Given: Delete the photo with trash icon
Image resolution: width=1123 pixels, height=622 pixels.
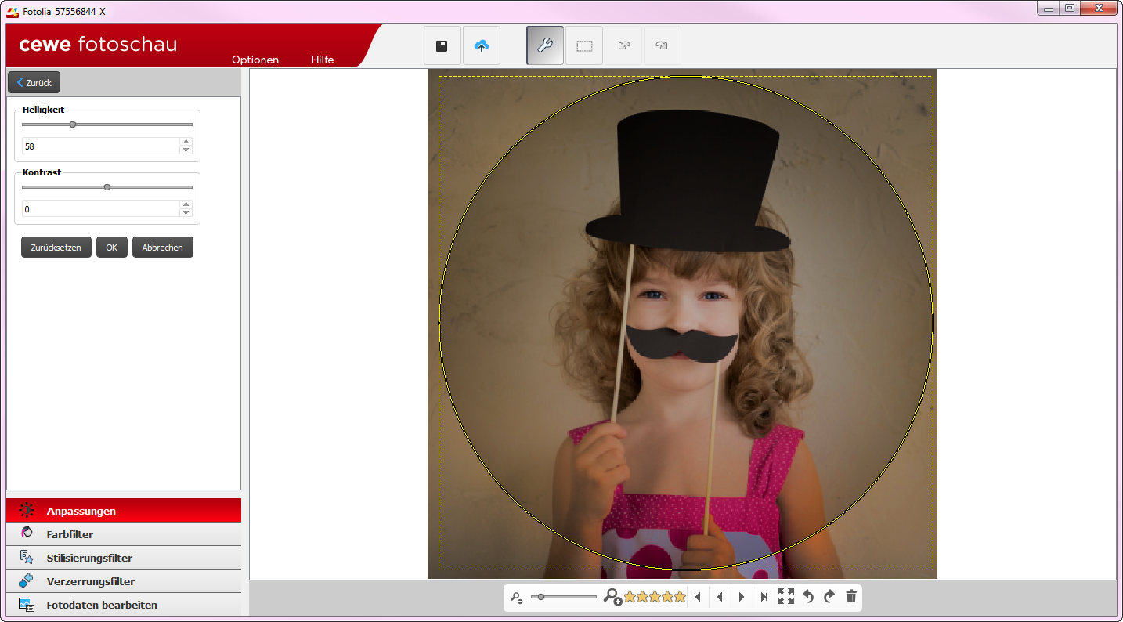Looking at the screenshot, I should tap(851, 597).
